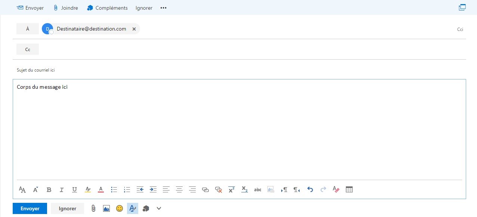Screen dimensions: 477x217
Task: Toggle superscript formatting
Action: 232,190
